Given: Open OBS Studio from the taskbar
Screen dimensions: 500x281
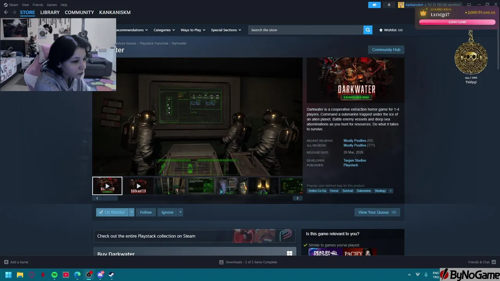Looking at the screenshot, I should pos(89,275).
